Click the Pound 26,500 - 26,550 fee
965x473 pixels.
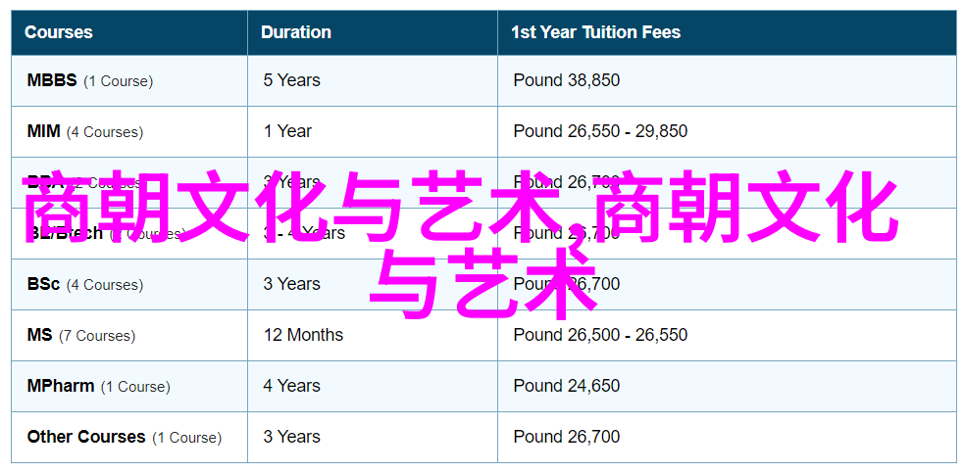pyautogui.click(x=600, y=335)
